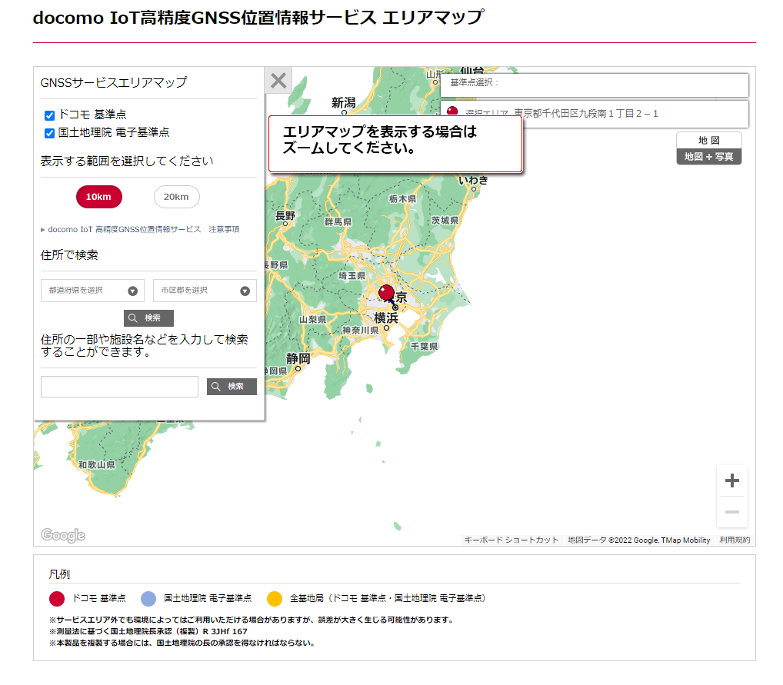
Task: Click the 基準点選択 field
Action: 595,85
